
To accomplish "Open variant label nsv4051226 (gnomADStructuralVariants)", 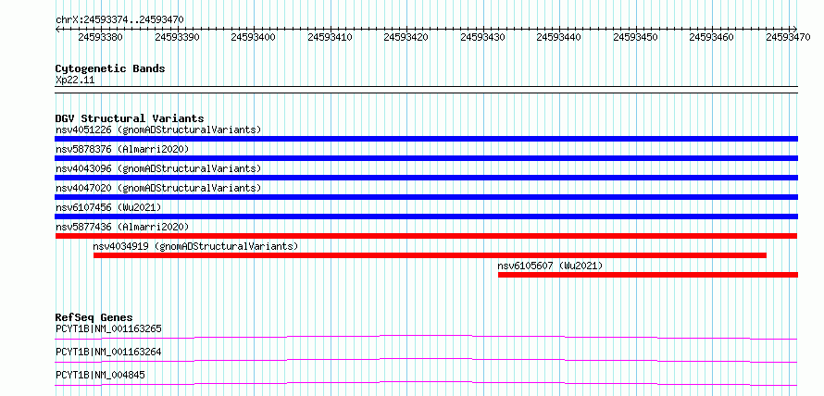I will pos(158,130).
